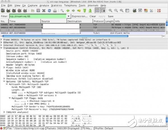Viewport: 168px width, 130px height.
Task: Toggle auto scroll in live capture
Action: (101, 11)
